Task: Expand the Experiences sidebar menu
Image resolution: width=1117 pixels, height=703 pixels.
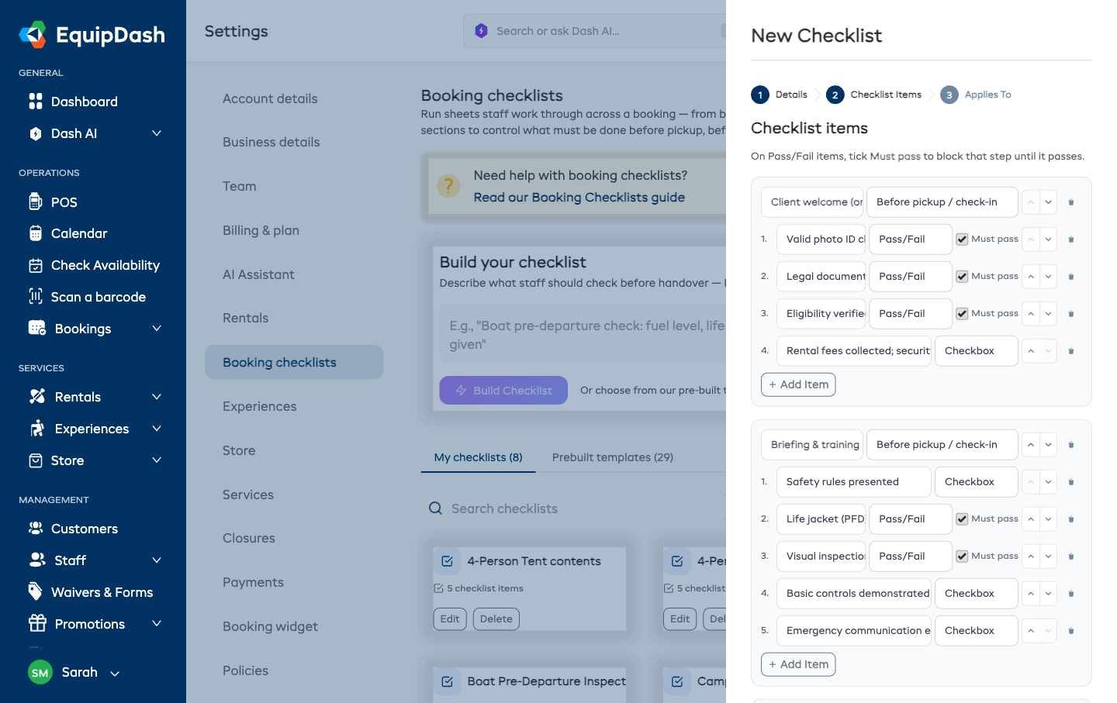Action: point(157,429)
